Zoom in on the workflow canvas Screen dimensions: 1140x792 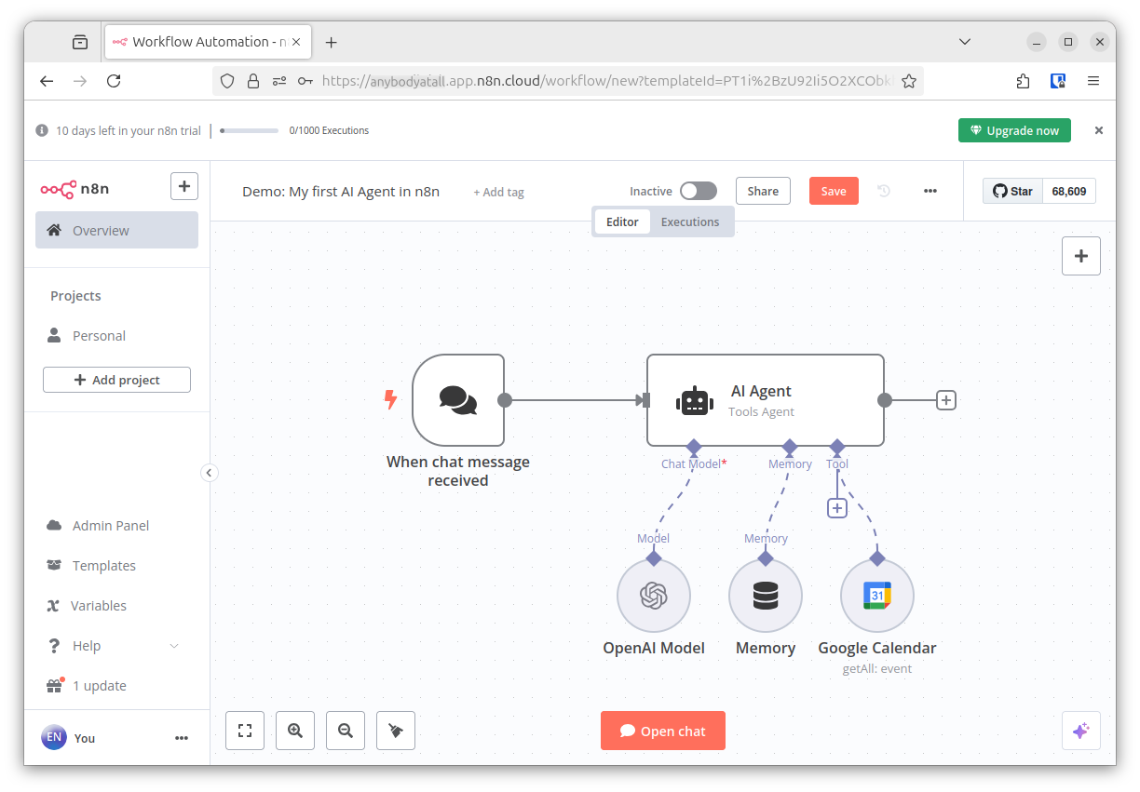point(295,731)
